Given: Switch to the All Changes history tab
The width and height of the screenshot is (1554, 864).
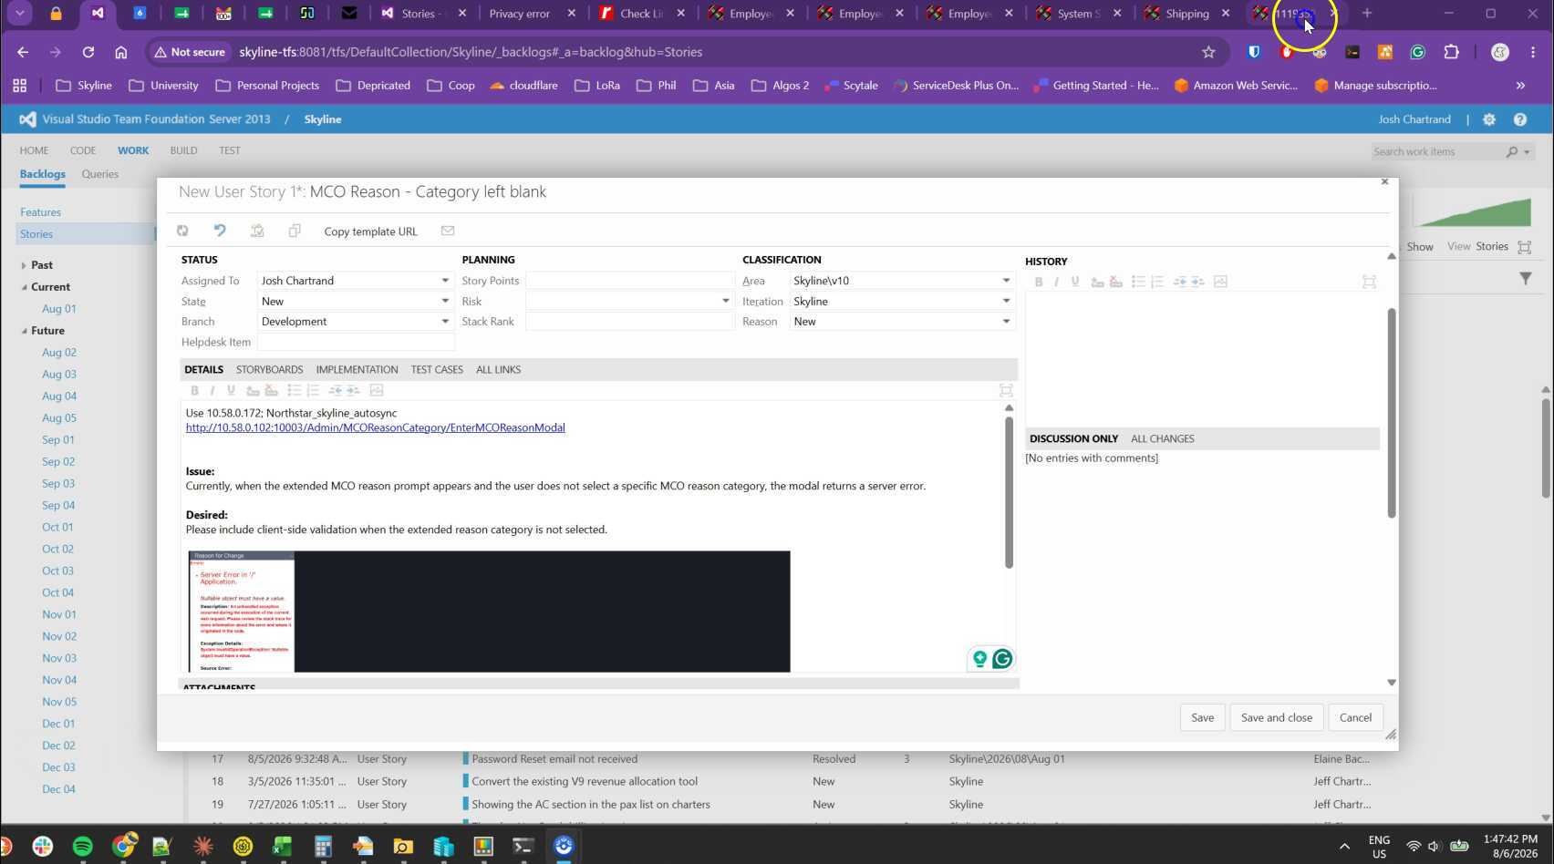Looking at the screenshot, I should pos(1162,439).
